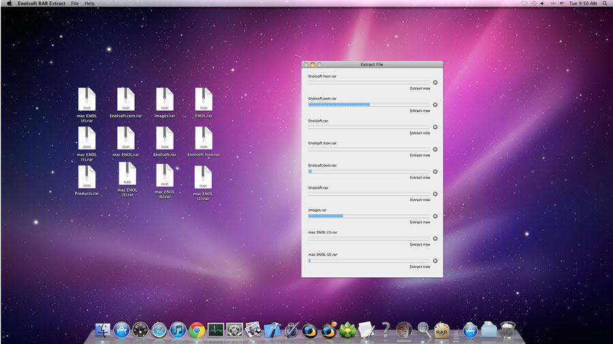The image size is (613, 344).
Task: Open Finder from the Dock
Action: (x=103, y=331)
